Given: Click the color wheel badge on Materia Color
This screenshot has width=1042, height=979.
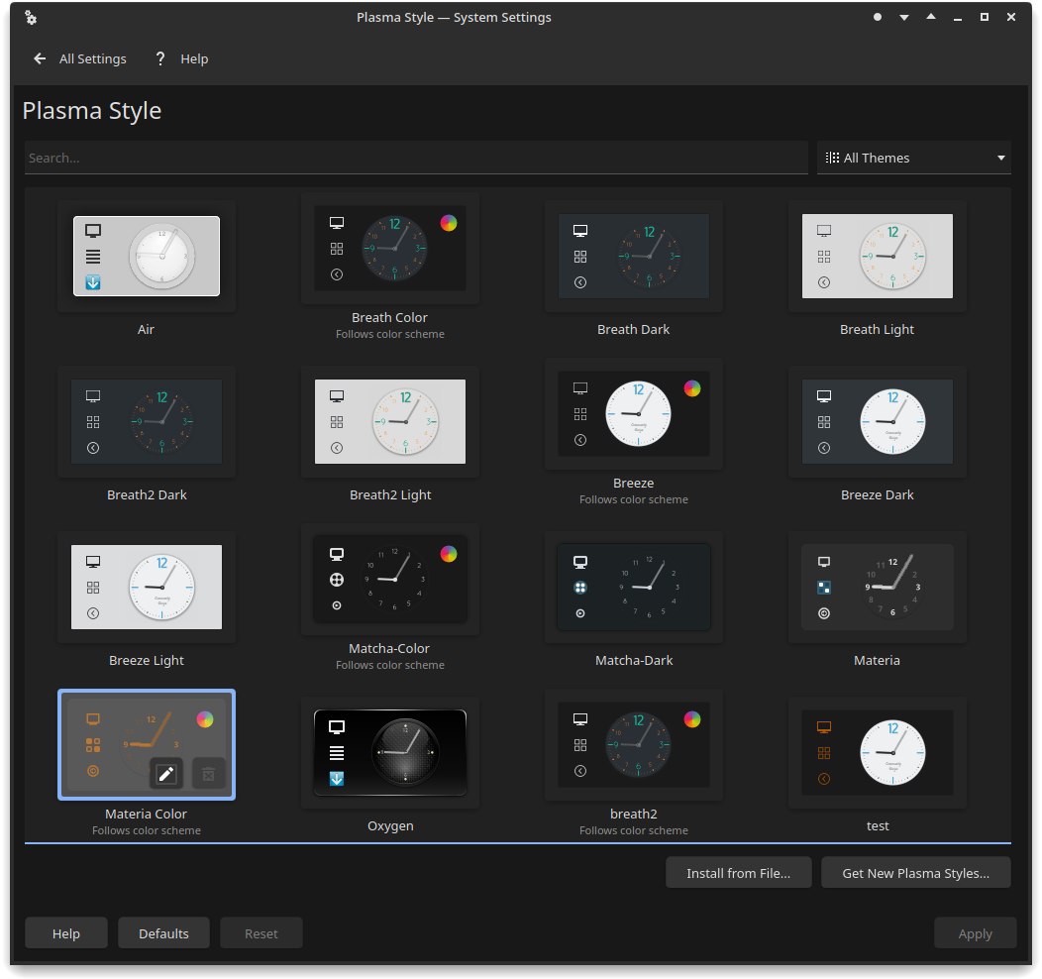Looking at the screenshot, I should pyautogui.click(x=205, y=719).
